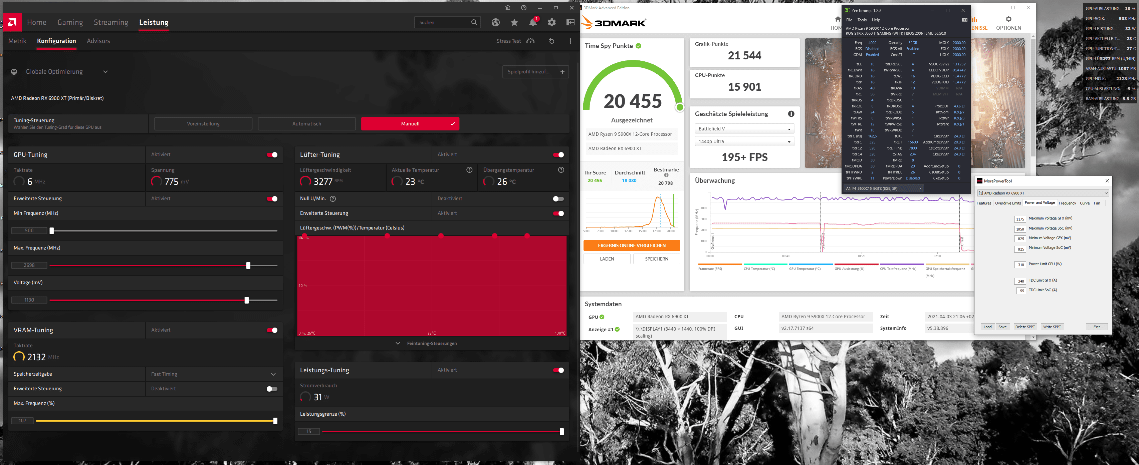1139x465 pixels.
Task: Expand Globale Optimierung dropdown
Action: tap(105, 72)
